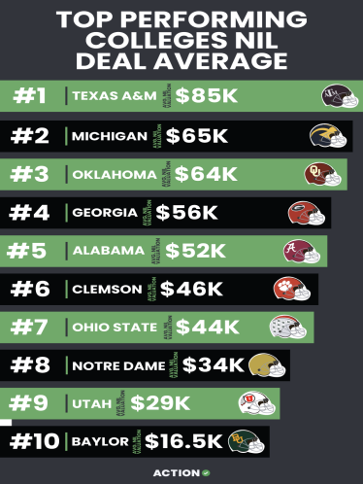Click the $56K Georgia valuation

186,213
